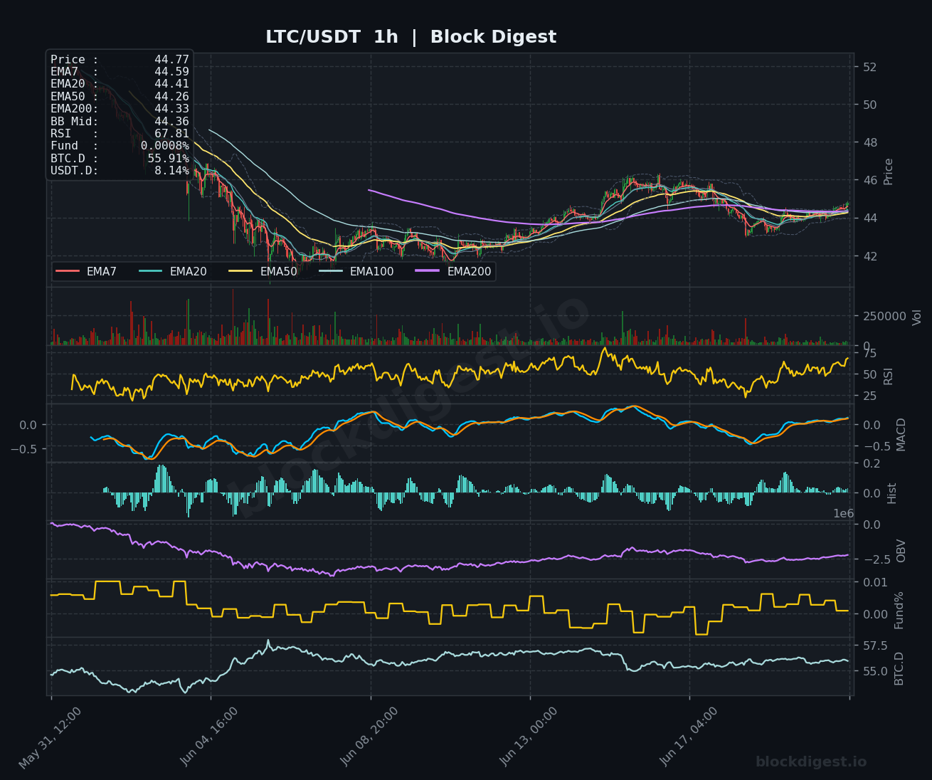Click the 48 price axis tick
The height and width of the screenshot is (780, 932).
point(869,142)
